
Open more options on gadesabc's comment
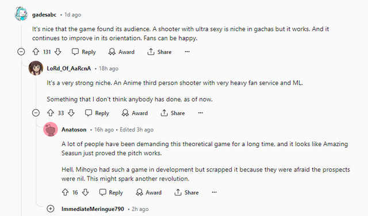click(x=187, y=52)
